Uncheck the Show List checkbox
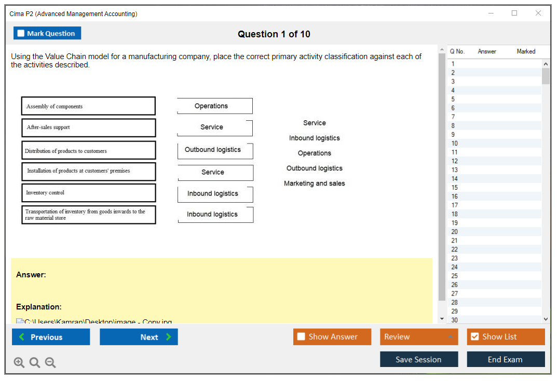558x381 pixels. tap(474, 337)
